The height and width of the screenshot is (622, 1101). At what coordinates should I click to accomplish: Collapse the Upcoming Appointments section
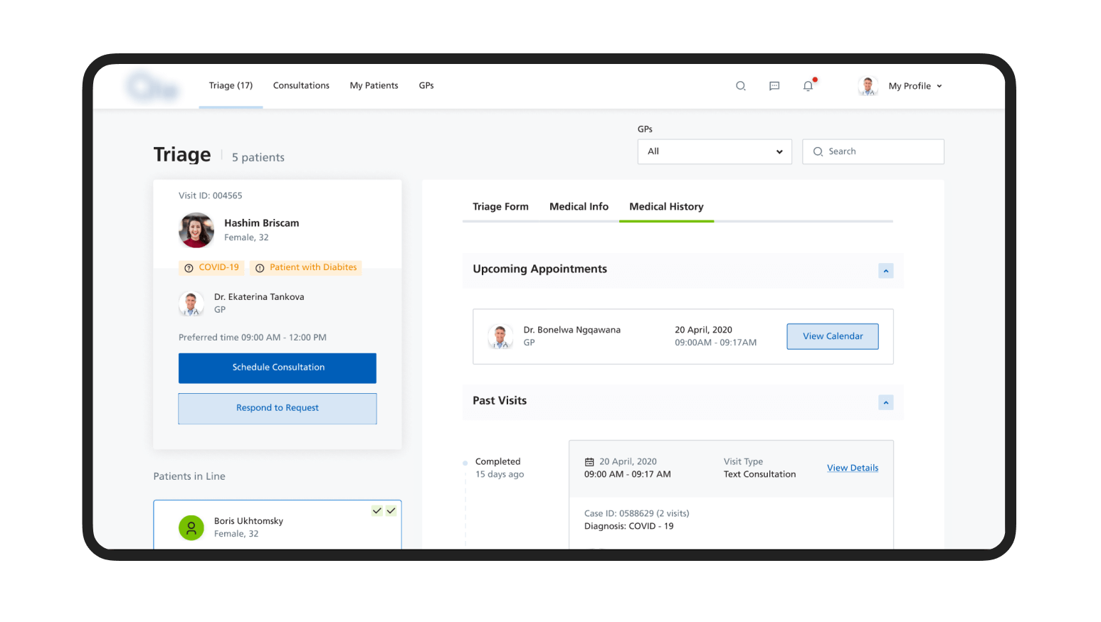tap(885, 271)
